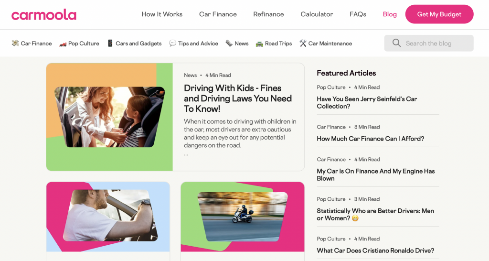Open How Much Car Finance Can I Afford
The height and width of the screenshot is (261, 489).
(371, 139)
